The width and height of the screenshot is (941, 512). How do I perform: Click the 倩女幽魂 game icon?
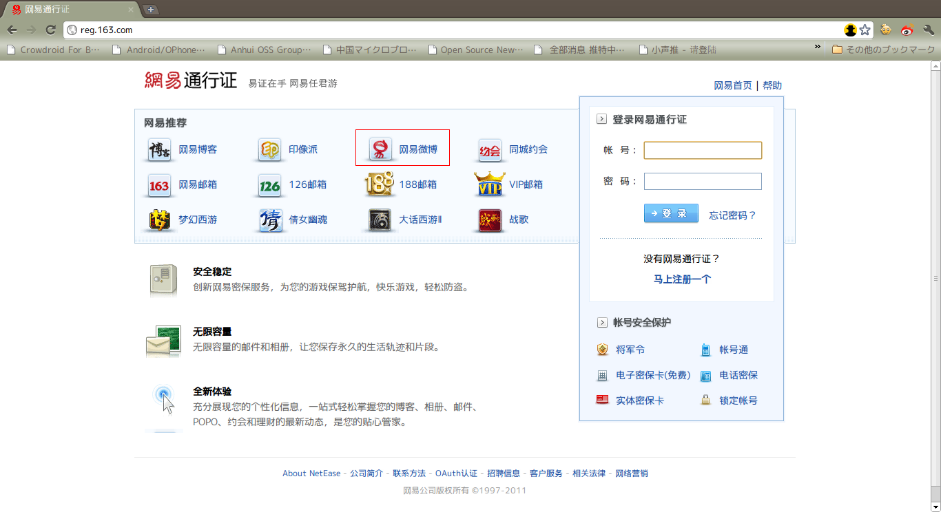coord(270,220)
